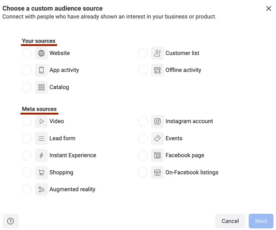Select the Lead form radio button
276x230 pixels.
tap(27, 138)
